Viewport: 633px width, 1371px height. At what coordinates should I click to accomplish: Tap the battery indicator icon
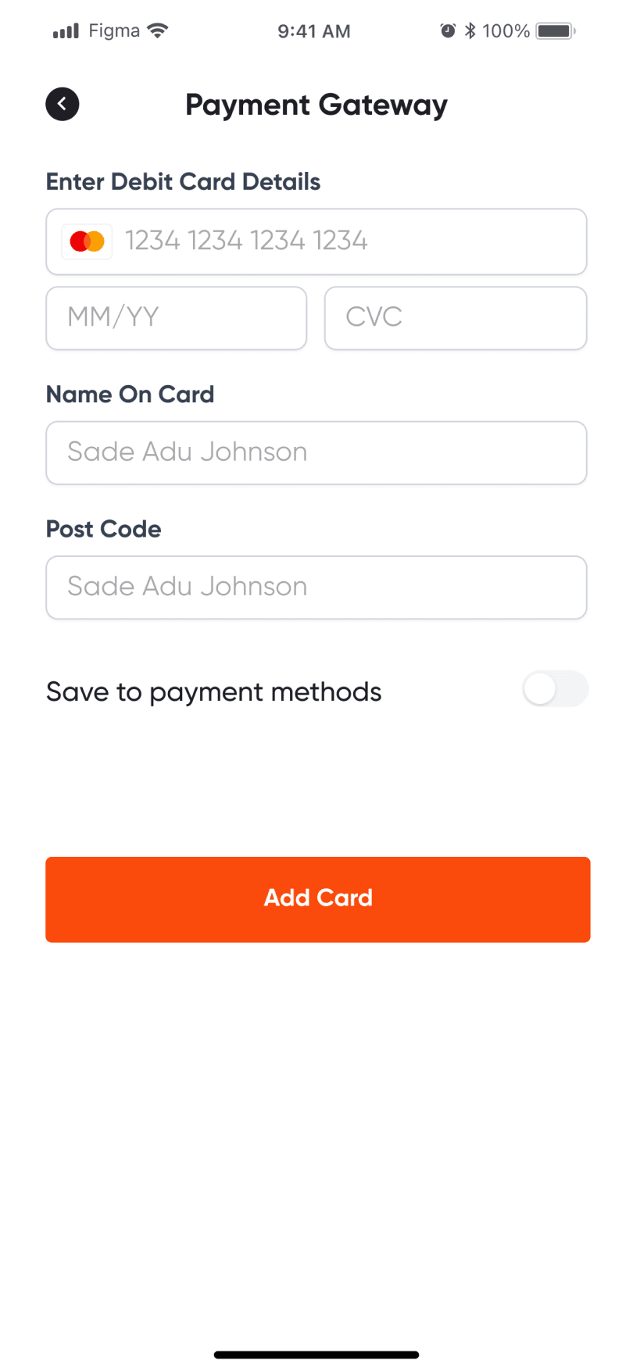click(556, 31)
